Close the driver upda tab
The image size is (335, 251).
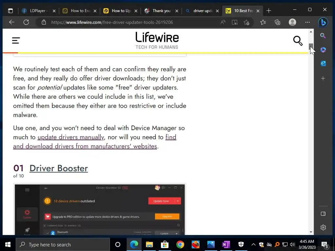pyautogui.click(x=217, y=11)
